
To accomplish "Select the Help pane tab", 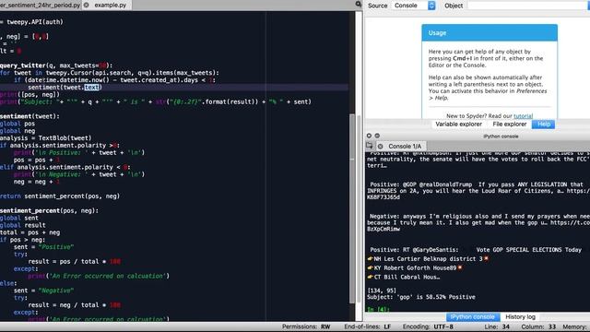I will pyautogui.click(x=543, y=125).
